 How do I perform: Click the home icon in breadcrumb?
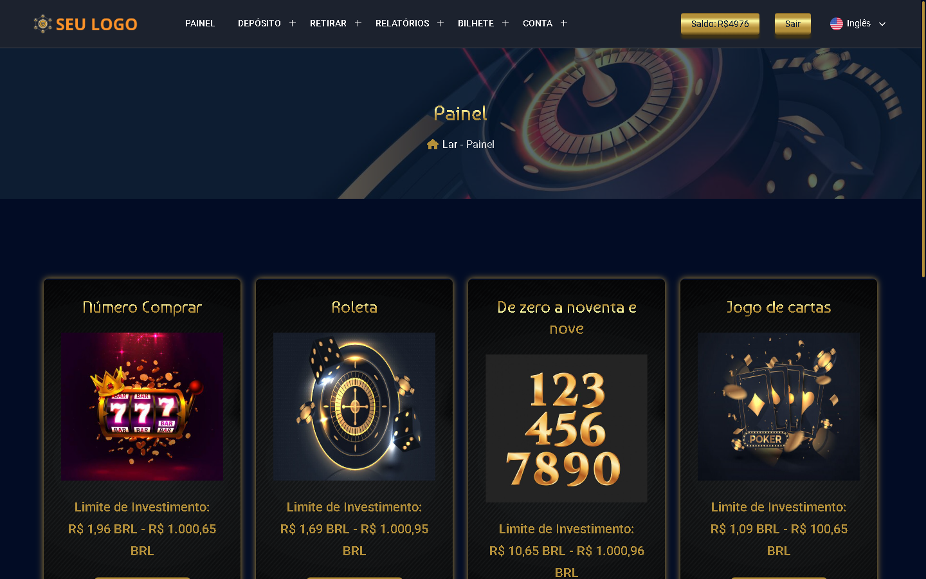click(433, 144)
